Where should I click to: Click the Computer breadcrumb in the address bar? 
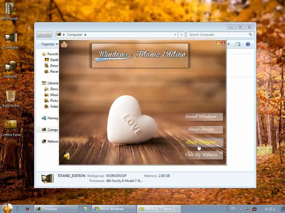[75, 35]
